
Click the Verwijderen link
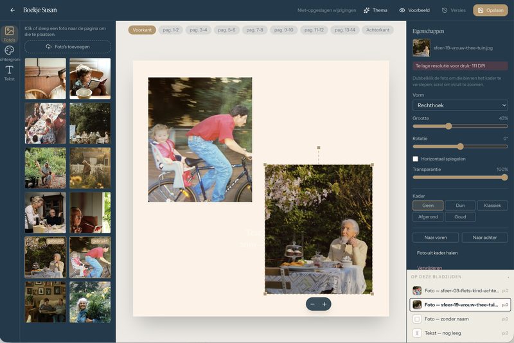click(429, 268)
